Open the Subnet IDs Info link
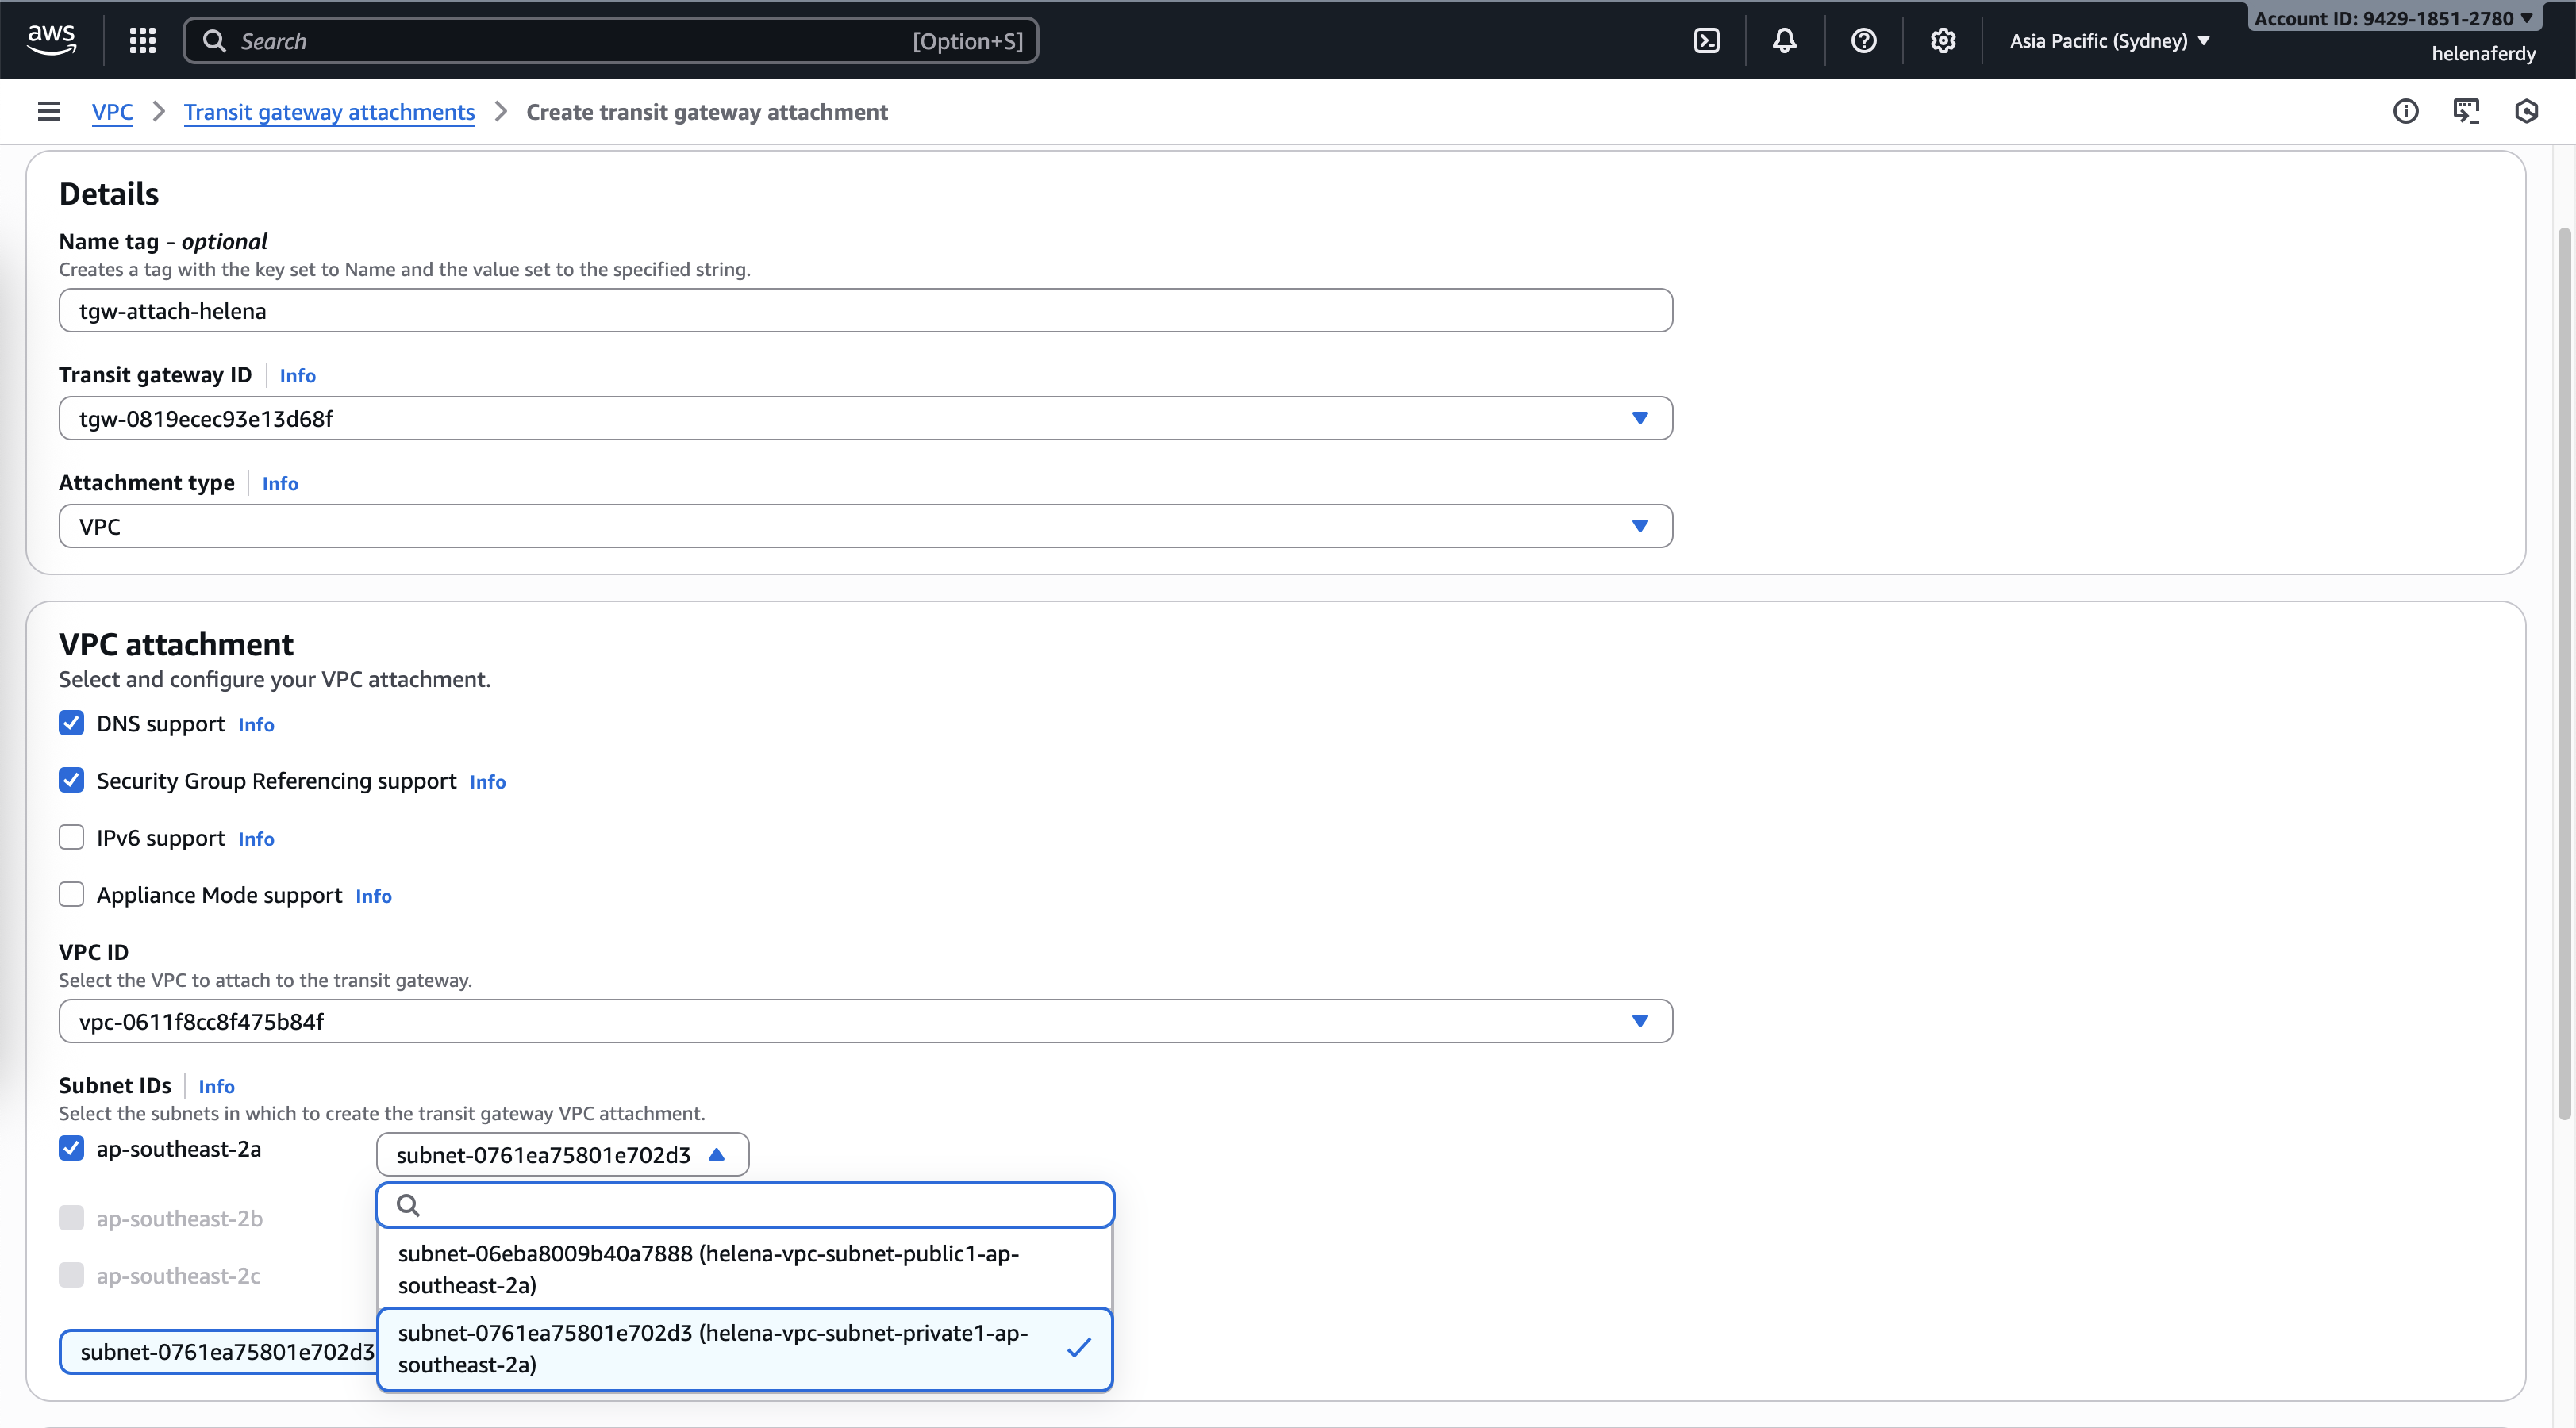This screenshot has width=2576, height=1428. pyautogui.click(x=216, y=1086)
